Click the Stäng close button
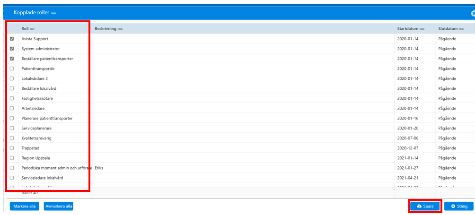Image resolution: width=475 pixels, height=215 pixels. [x=458, y=206]
